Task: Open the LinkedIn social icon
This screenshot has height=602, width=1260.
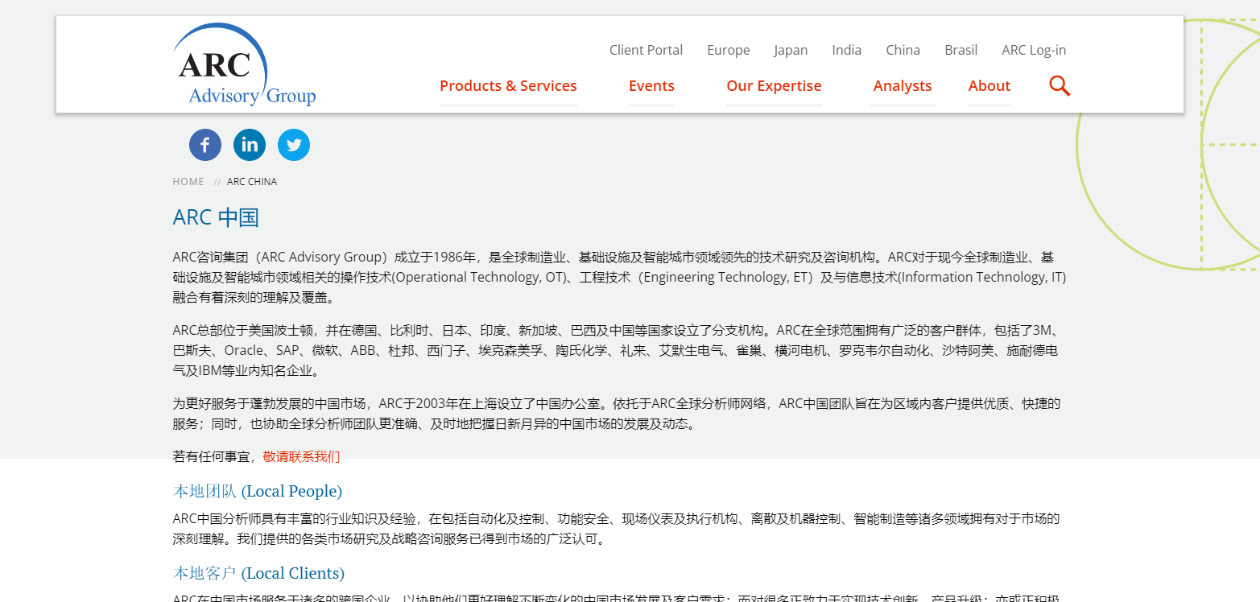Action: [250, 145]
